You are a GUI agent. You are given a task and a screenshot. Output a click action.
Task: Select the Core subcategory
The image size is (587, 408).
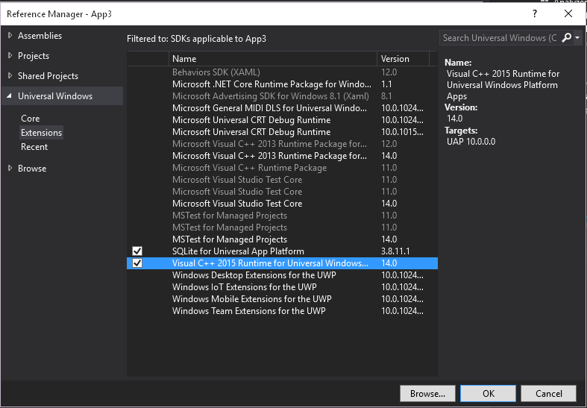(31, 119)
